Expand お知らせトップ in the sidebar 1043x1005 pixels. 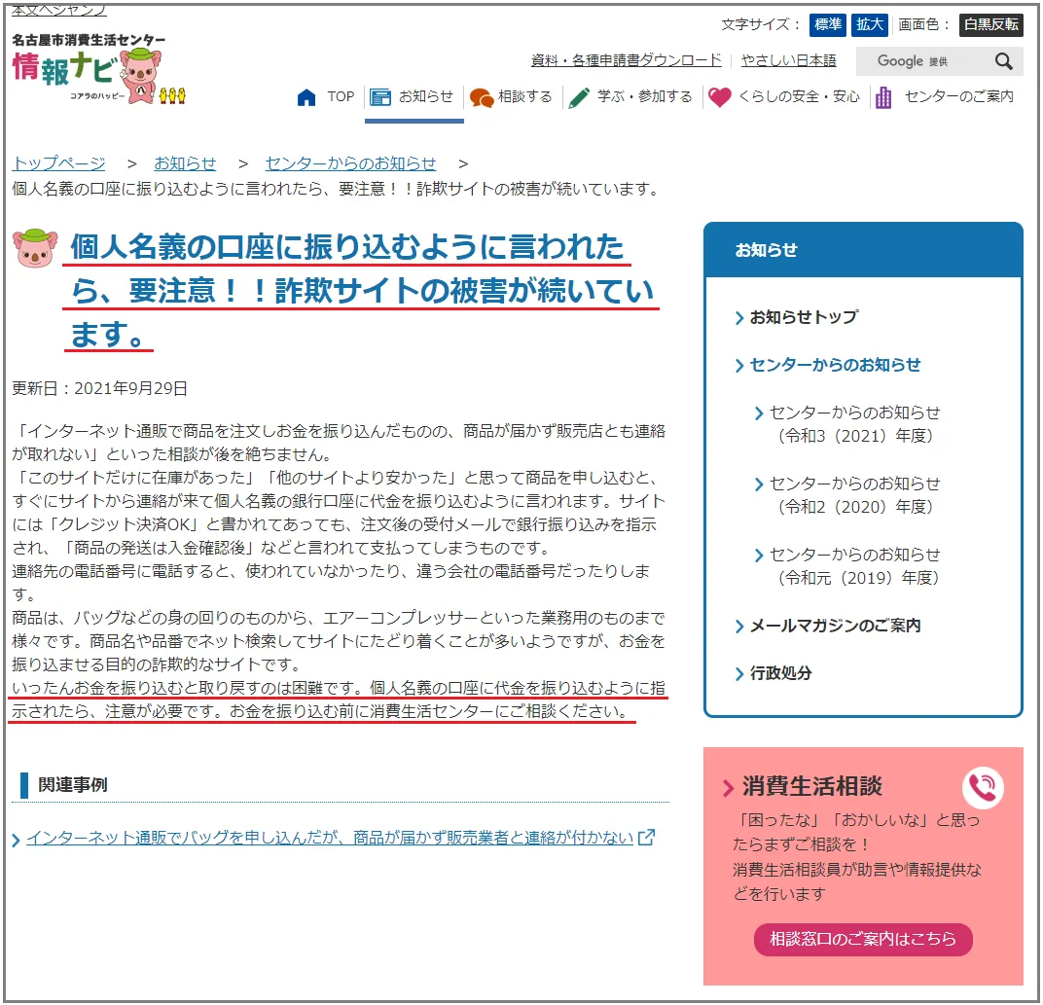point(803,317)
